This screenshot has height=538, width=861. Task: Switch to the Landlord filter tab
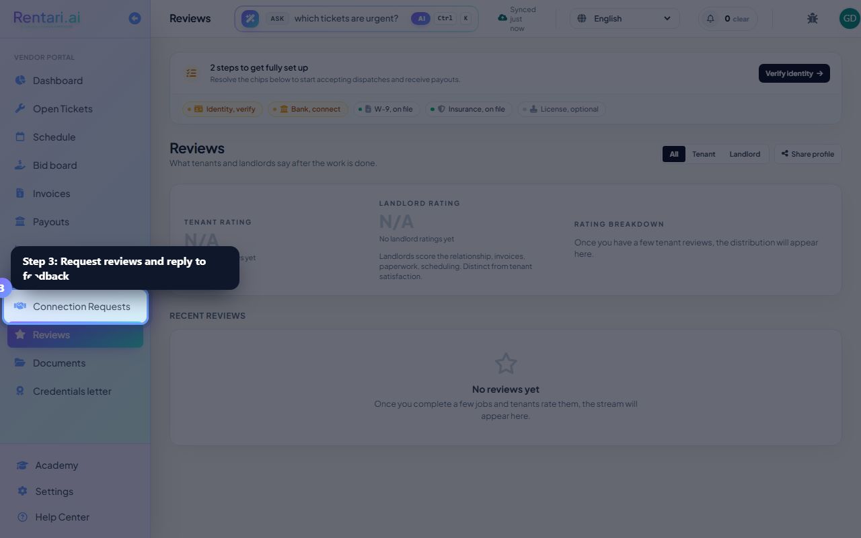tap(745, 154)
